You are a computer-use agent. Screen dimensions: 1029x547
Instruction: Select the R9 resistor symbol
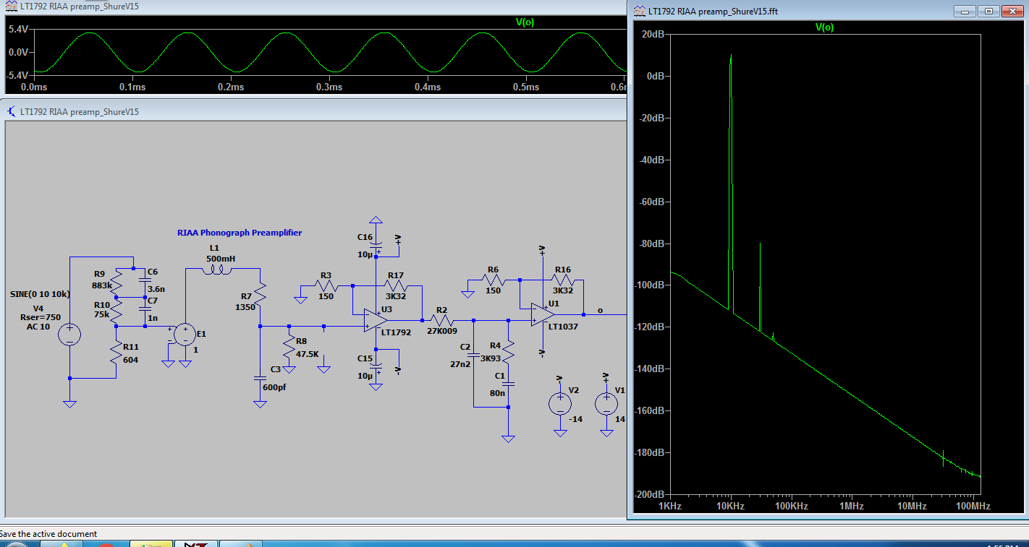[116, 283]
